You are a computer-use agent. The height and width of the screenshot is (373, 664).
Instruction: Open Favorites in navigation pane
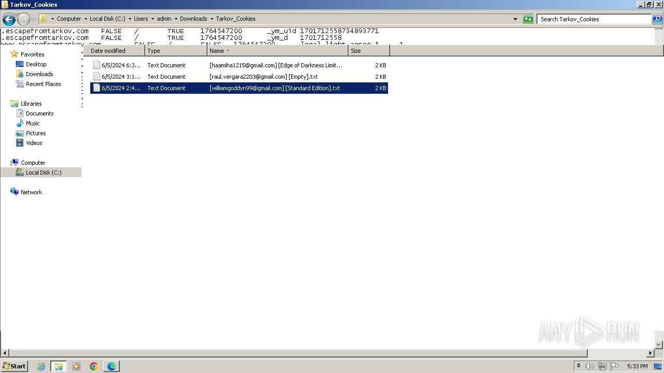32,54
